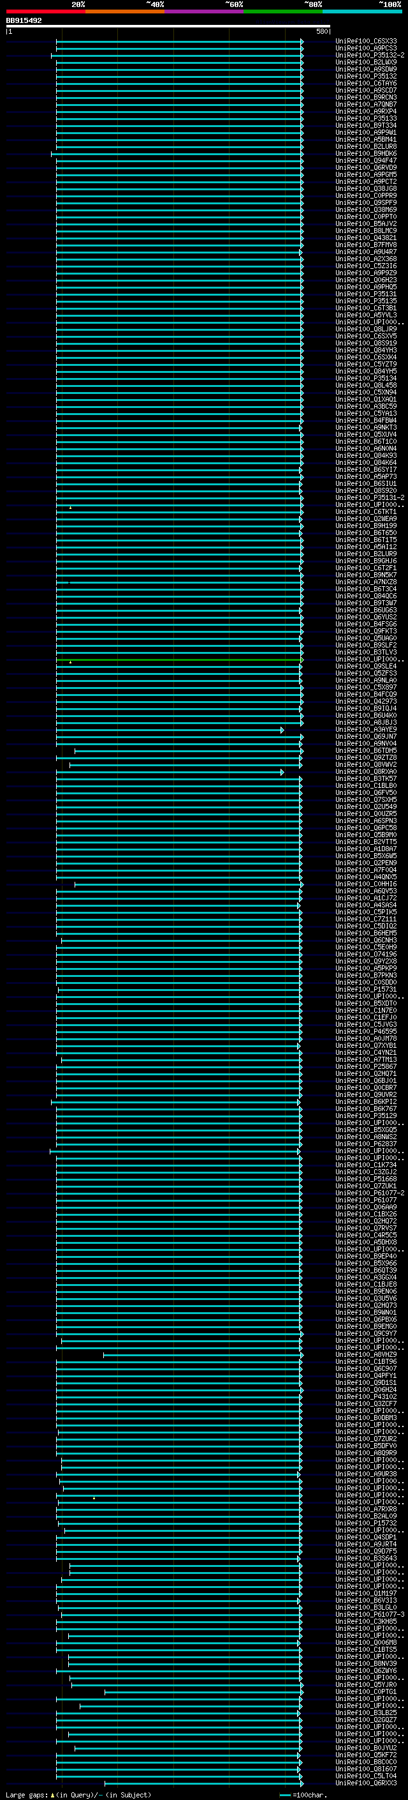
Task: Select the UniRef100_P61077-2 hit label
Action: coord(370,1193)
